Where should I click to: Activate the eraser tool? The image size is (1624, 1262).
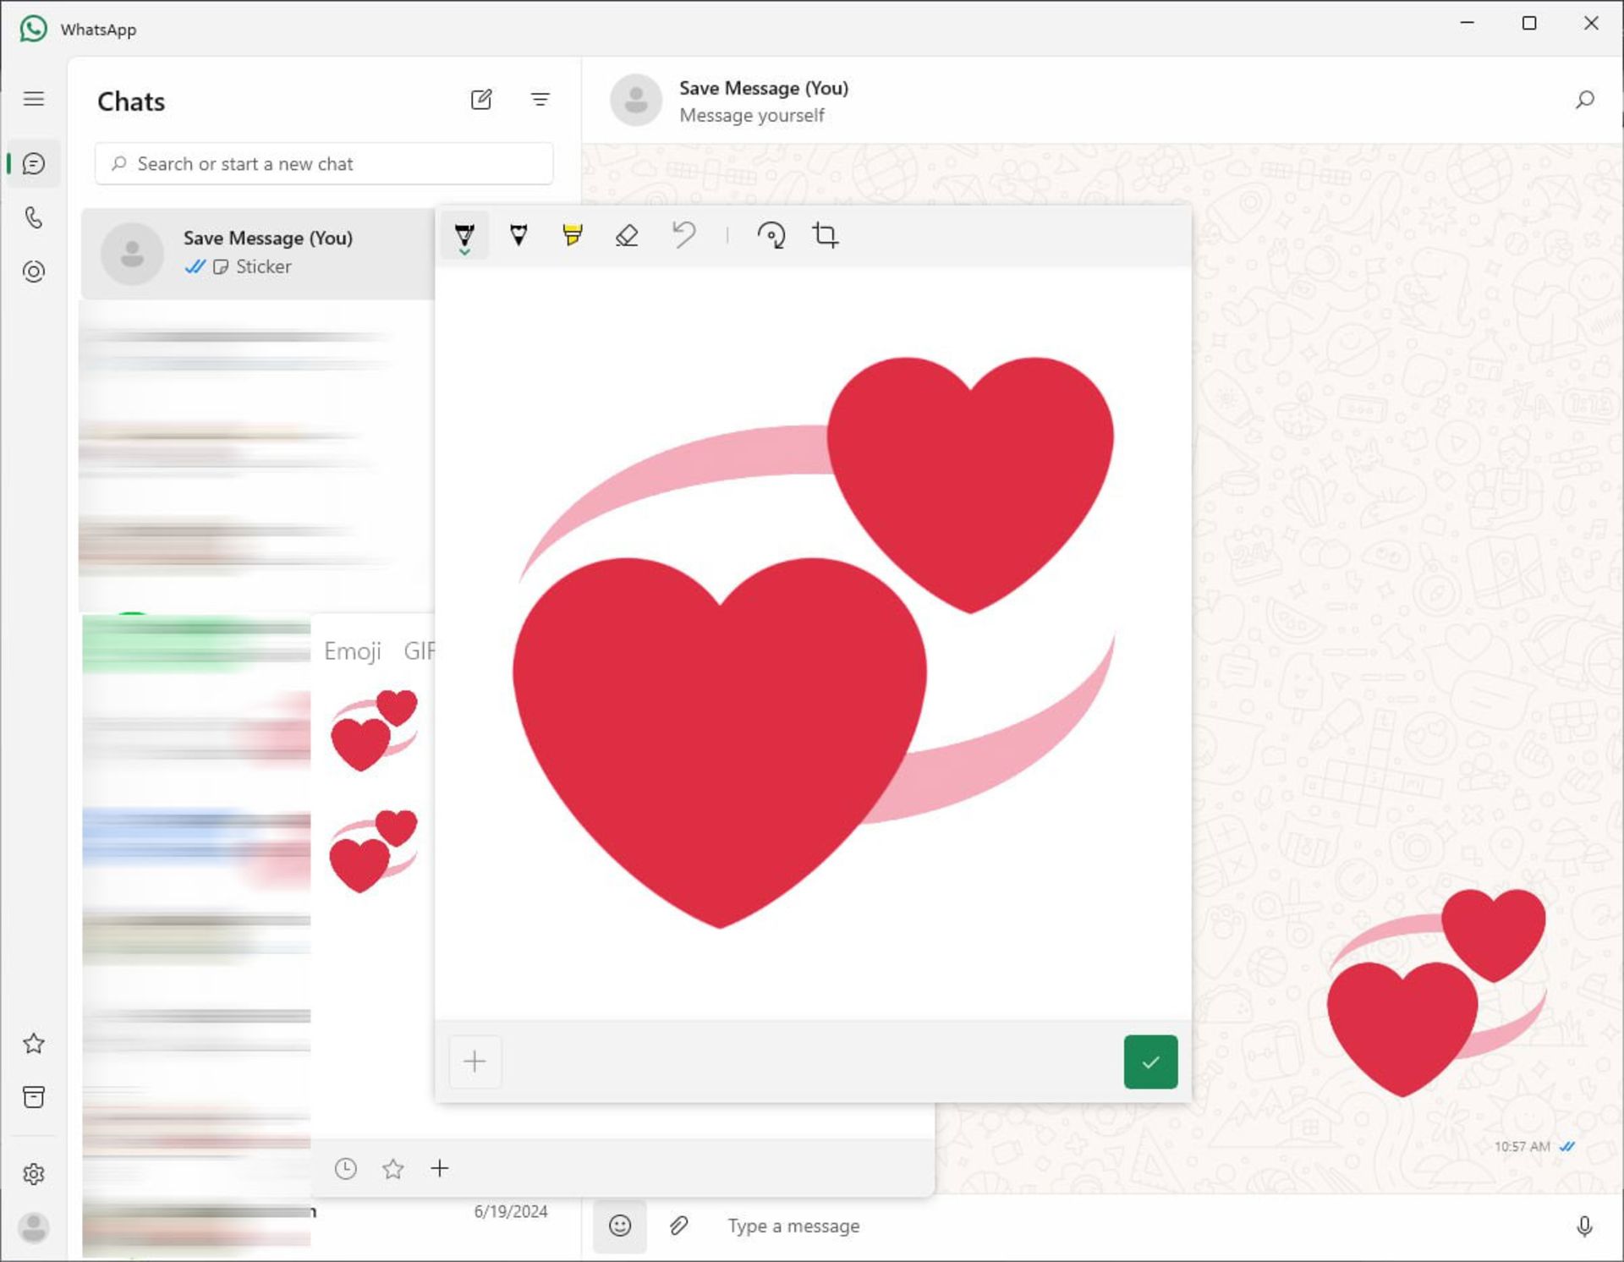pyautogui.click(x=627, y=235)
